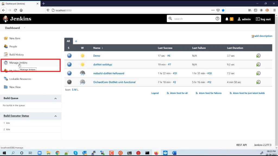The image size is (278, 156).
Task: Set icon size to S
Action: [x=73, y=90]
